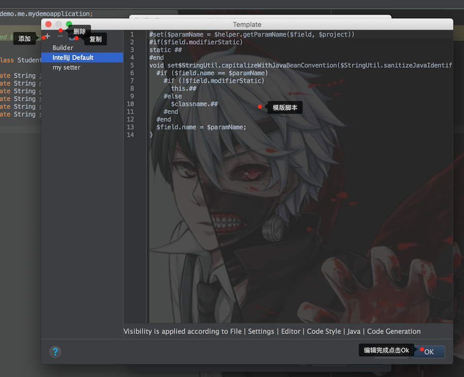
Task: Click the green maximize window button
Action: (69, 24)
